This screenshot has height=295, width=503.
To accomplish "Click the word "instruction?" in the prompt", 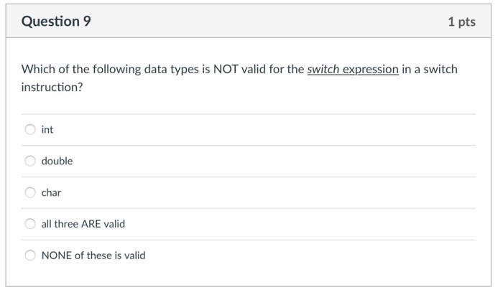I will click(x=52, y=88).
